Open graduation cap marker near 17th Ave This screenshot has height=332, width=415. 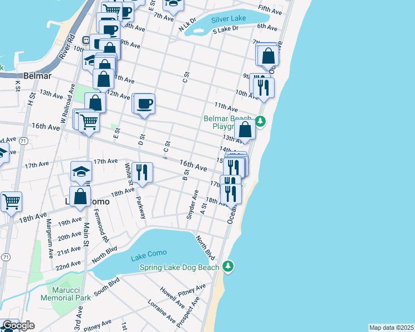click(x=81, y=171)
